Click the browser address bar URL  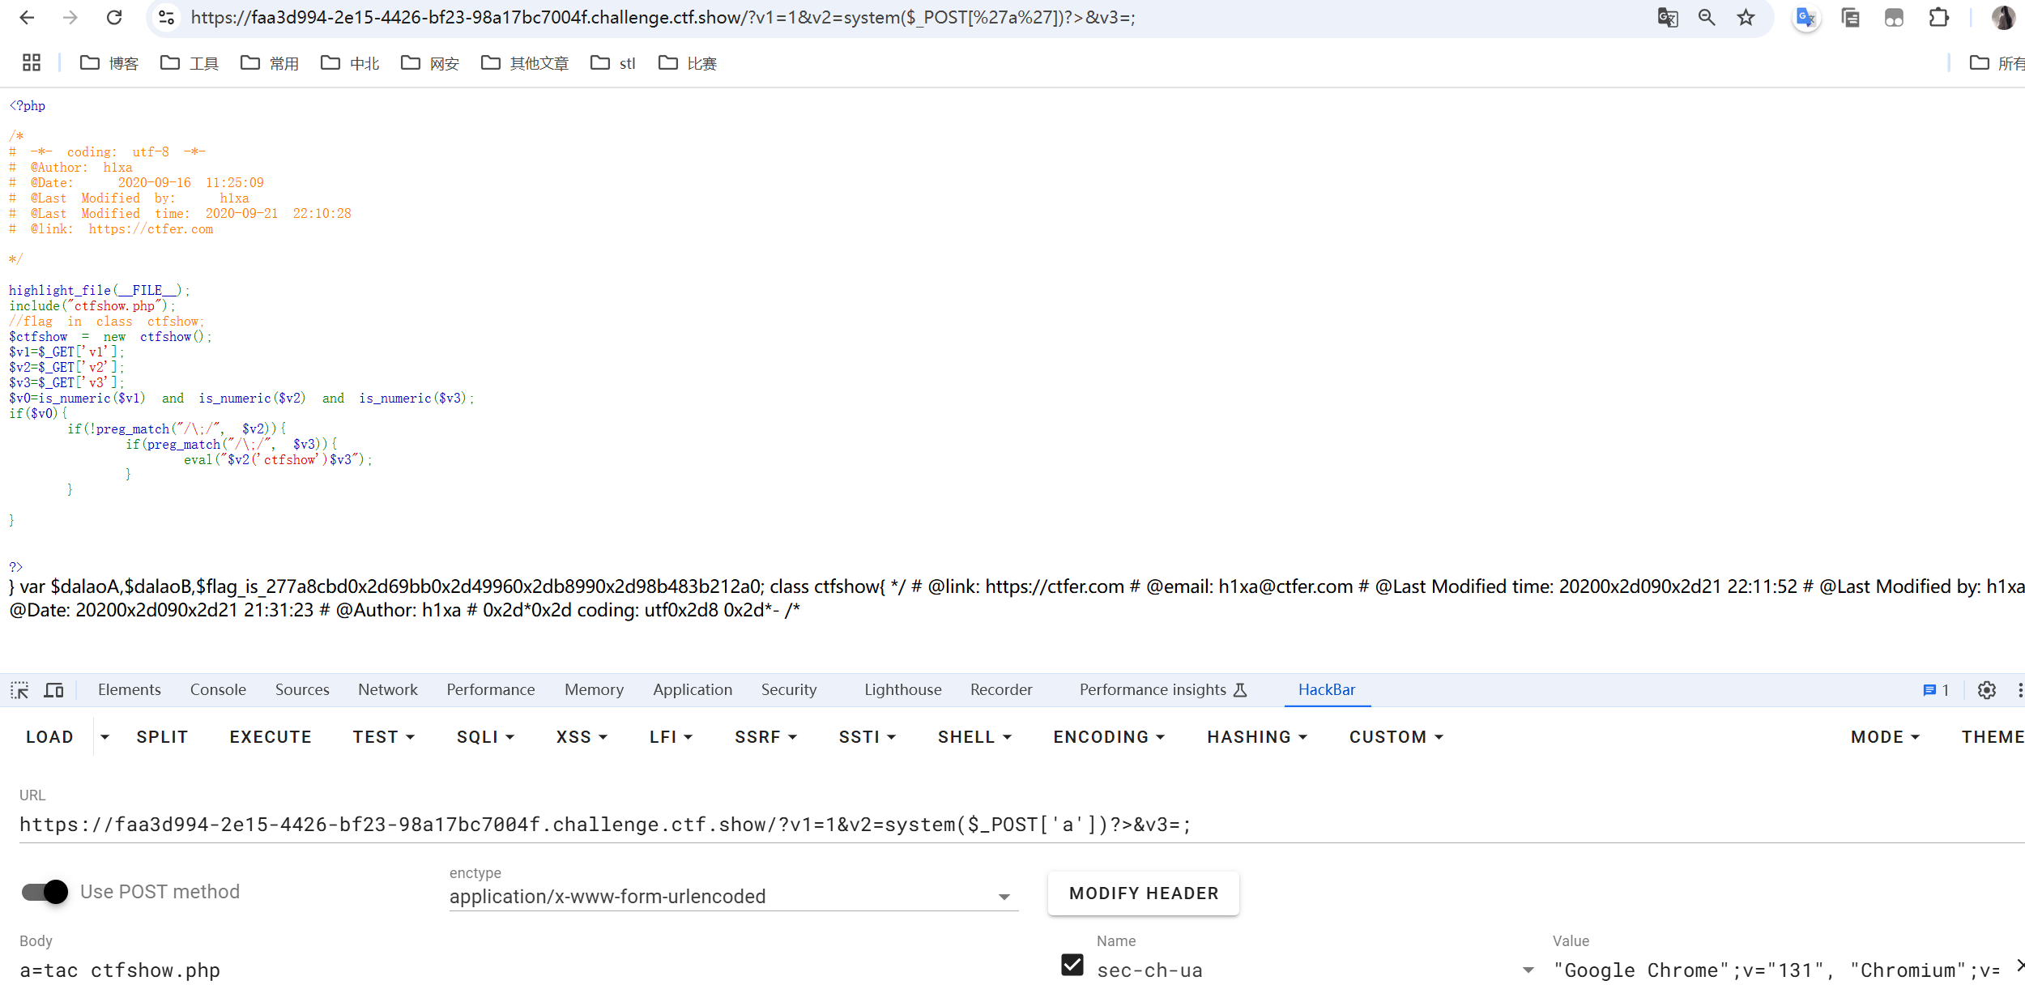pos(663,17)
